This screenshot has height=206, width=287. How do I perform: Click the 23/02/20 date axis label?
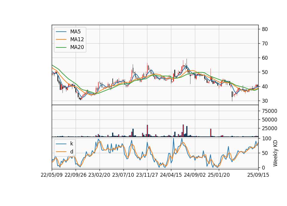pyautogui.click(x=99, y=175)
